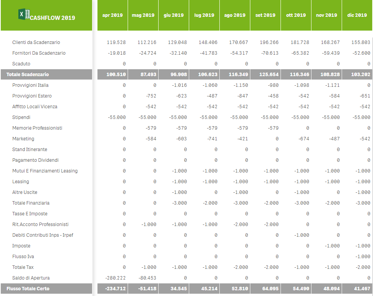
Task: Open the giu 2019 column header
Action: [x=174, y=15]
